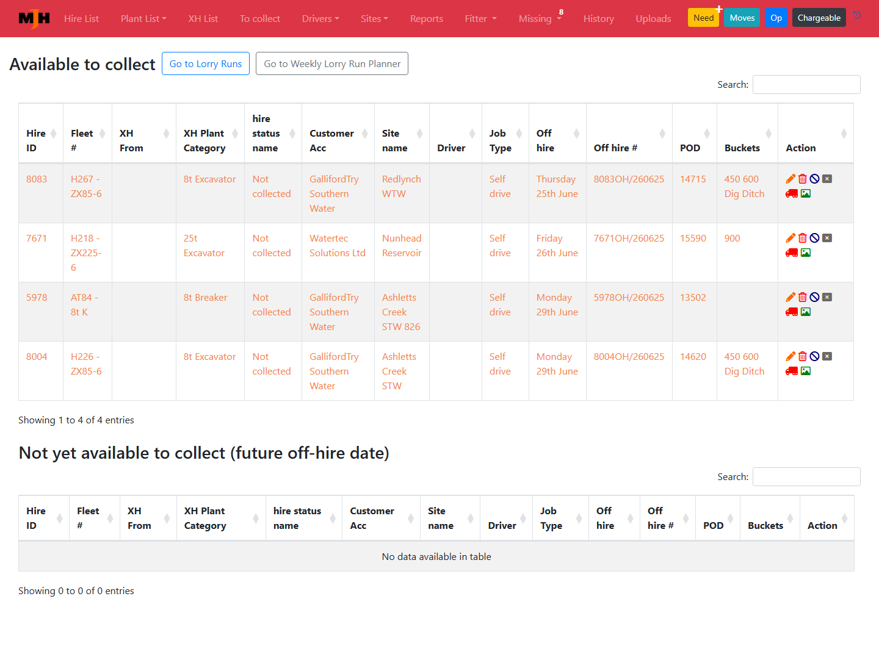The height and width of the screenshot is (671, 879).
Task: Expand the Missing dropdown with badge 8
Action: [540, 18]
